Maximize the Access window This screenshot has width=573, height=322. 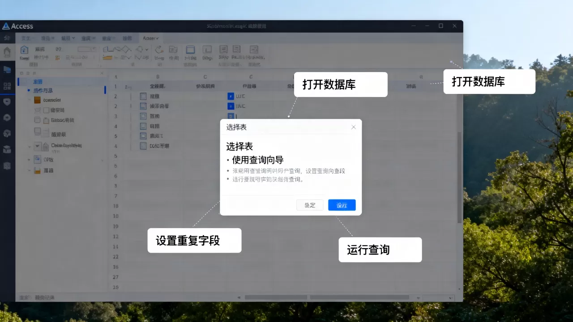(x=441, y=26)
